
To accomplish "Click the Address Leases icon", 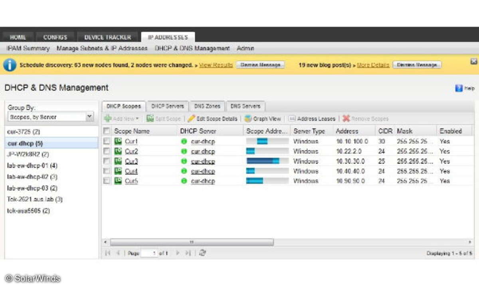I will coord(292,118).
